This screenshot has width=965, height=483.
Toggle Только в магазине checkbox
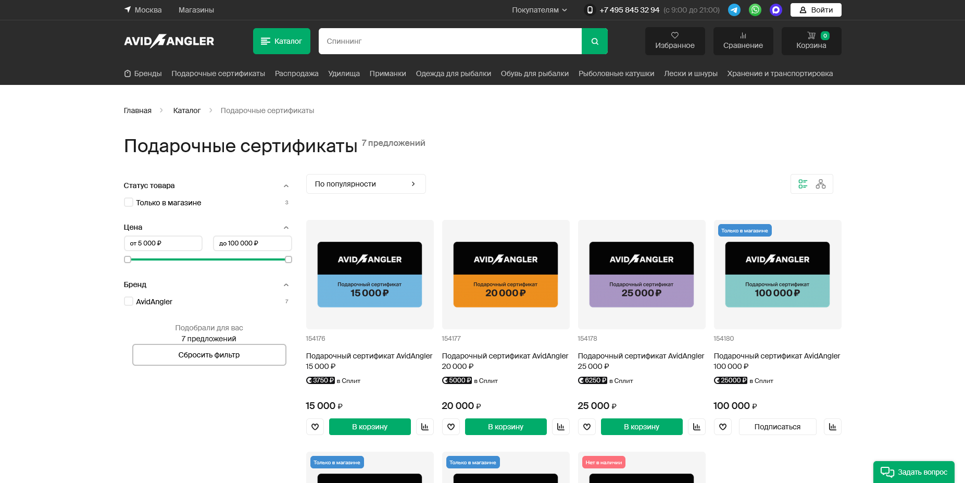point(129,202)
